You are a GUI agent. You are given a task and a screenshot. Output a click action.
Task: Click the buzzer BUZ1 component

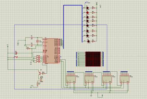(41, 80)
